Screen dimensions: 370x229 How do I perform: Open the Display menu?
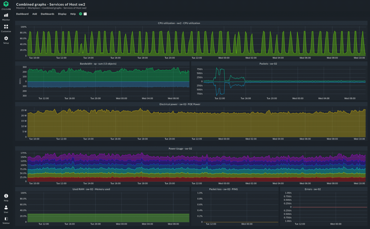click(62, 14)
